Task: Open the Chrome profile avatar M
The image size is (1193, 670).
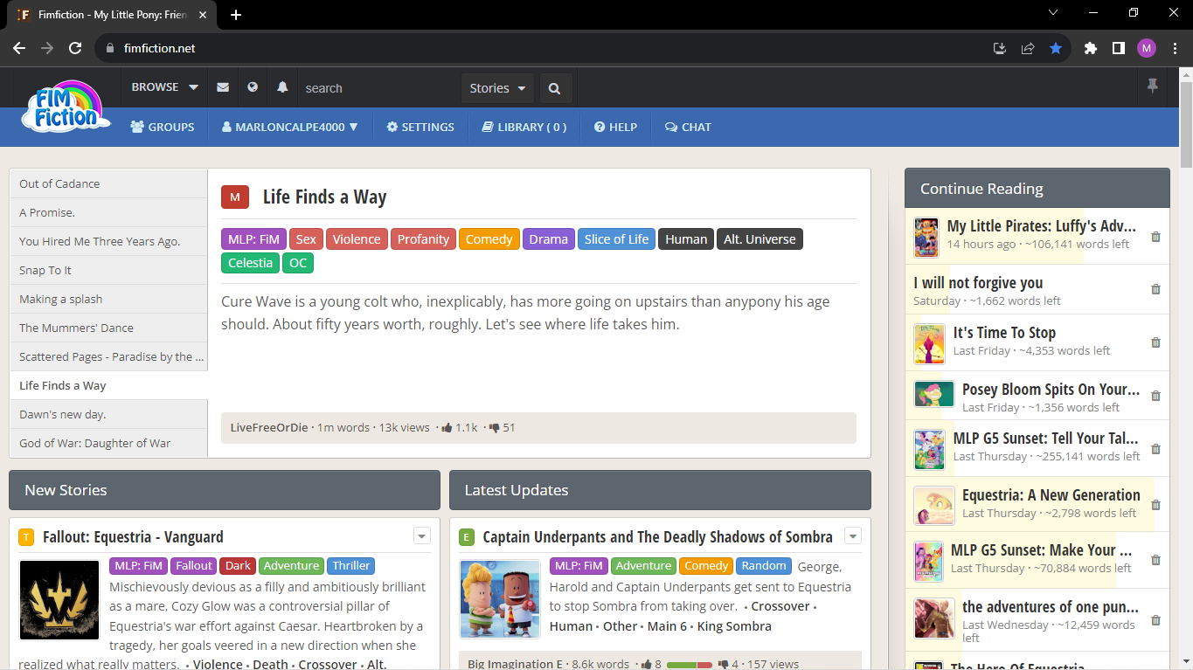Action: tap(1147, 48)
